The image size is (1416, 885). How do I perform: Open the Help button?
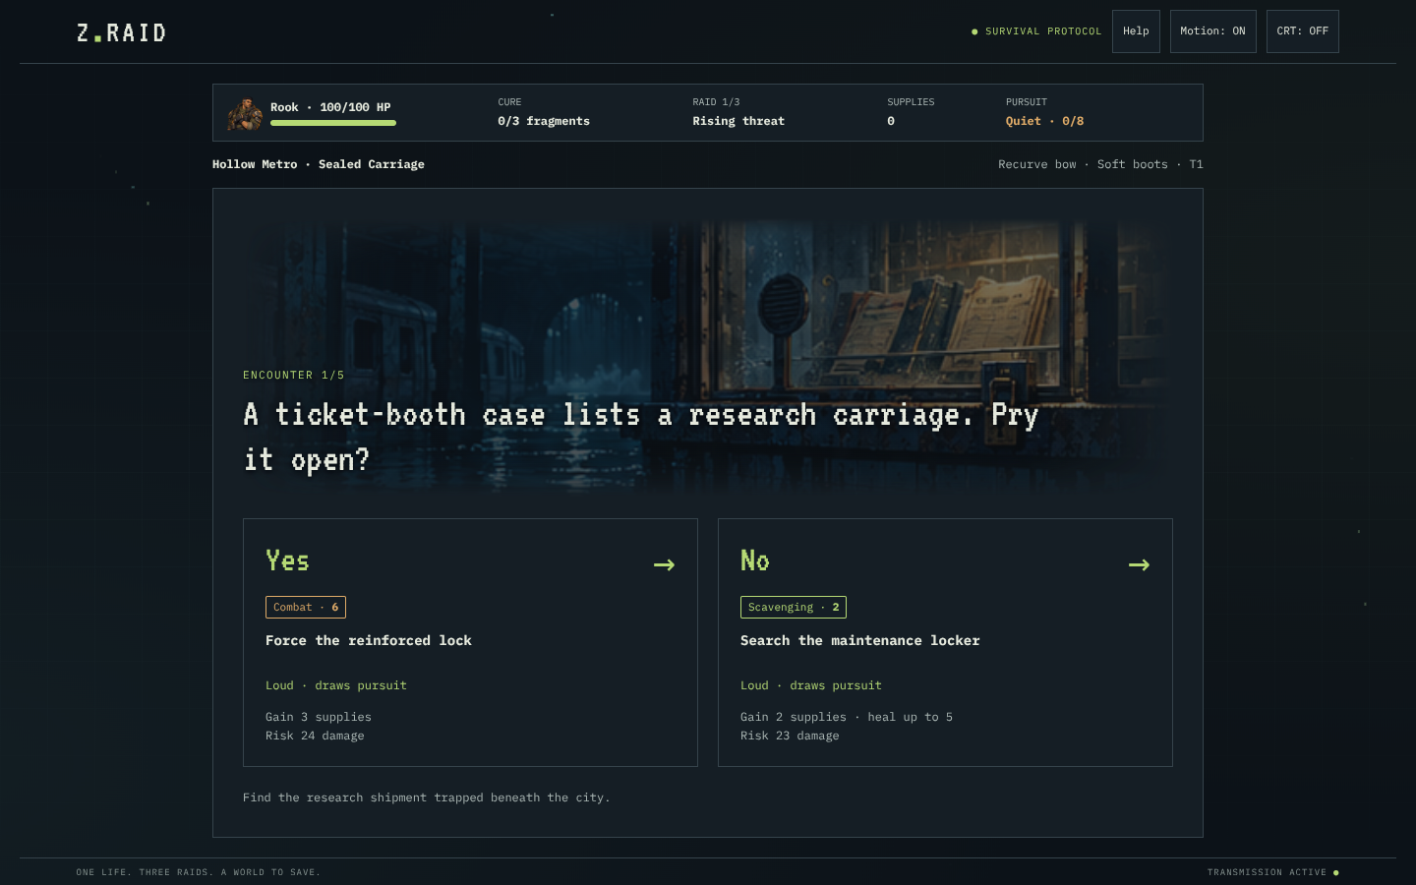pyautogui.click(x=1136, y=31)
